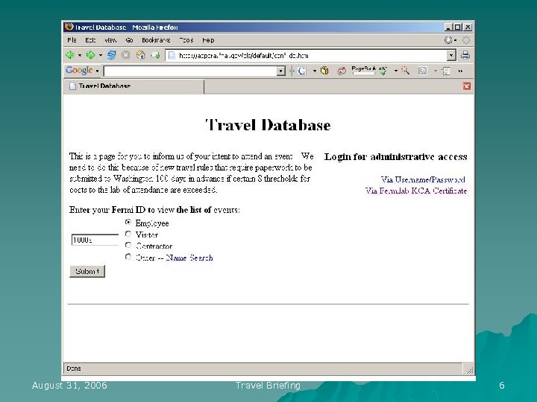This screenshot has height=402, width=537.
Task: Open the Name Search link
Action: tap(189, 258)
